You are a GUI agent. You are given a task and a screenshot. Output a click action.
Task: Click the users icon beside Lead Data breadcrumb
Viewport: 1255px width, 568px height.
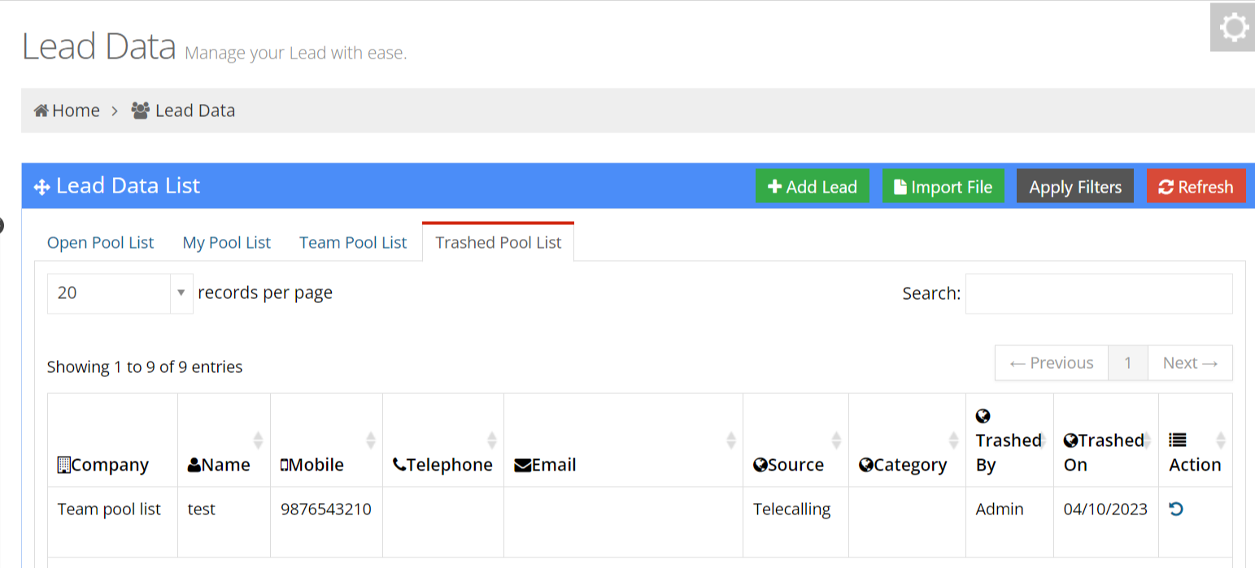click(x=141, y=111)
